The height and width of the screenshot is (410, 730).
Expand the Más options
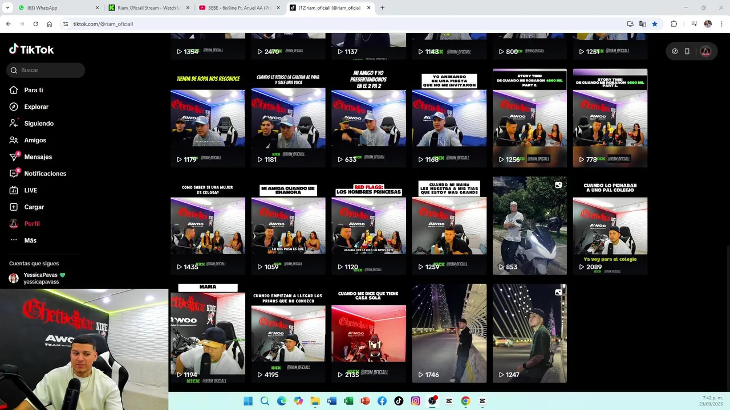pyautogui.click(x=30, y=240)
